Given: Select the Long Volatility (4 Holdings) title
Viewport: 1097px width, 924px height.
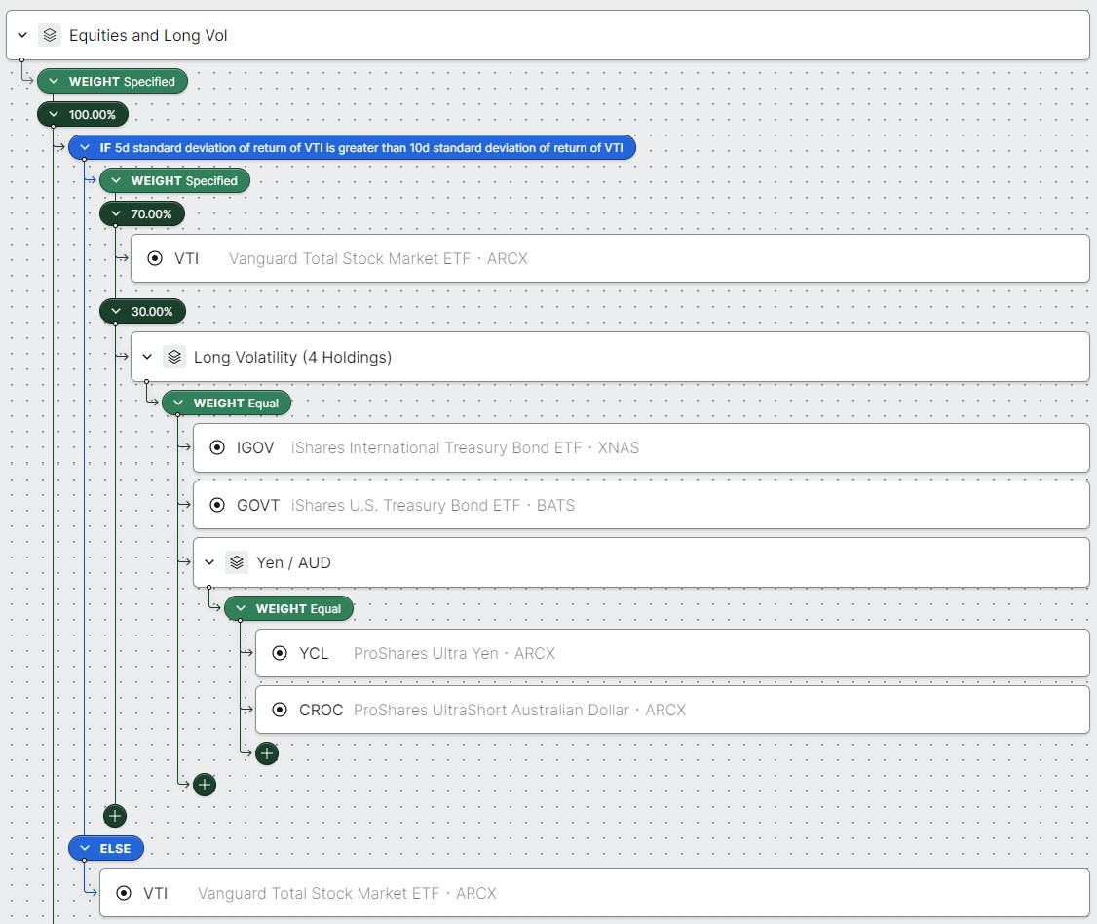Looking at the screenshot, I should pyautogui.click(x=292, y=357).
